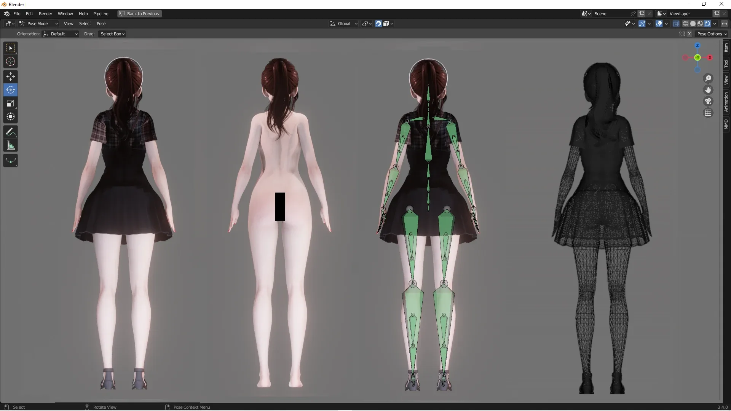
Task: Pin the scene to workspace
Action: 633,14
